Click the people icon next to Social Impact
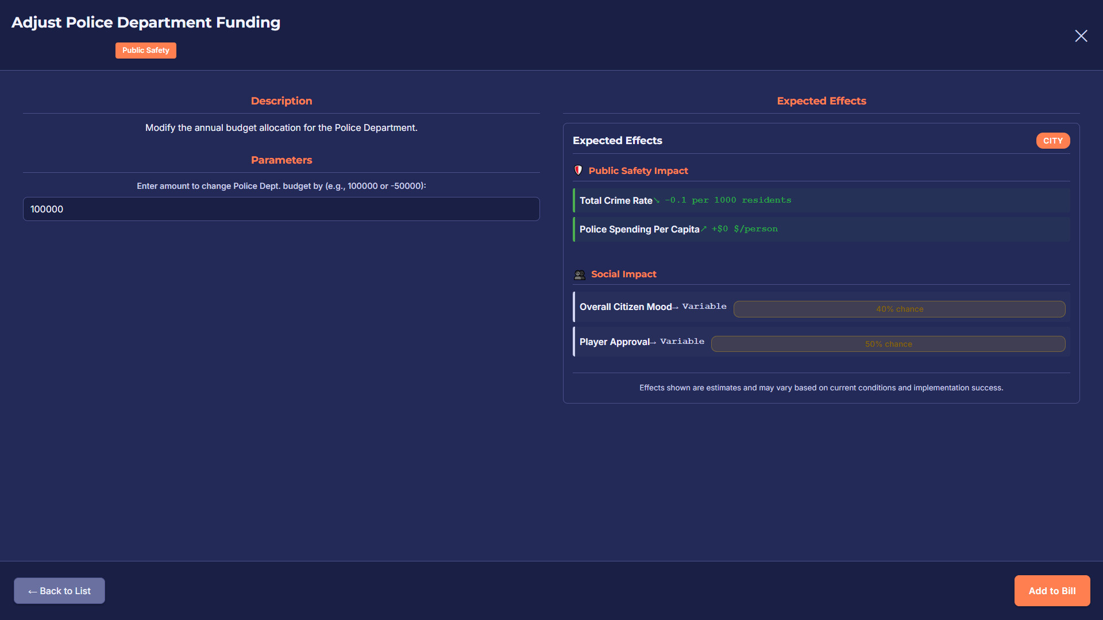Viewport: 1103px width, 620px height. [x=580, y=274]
